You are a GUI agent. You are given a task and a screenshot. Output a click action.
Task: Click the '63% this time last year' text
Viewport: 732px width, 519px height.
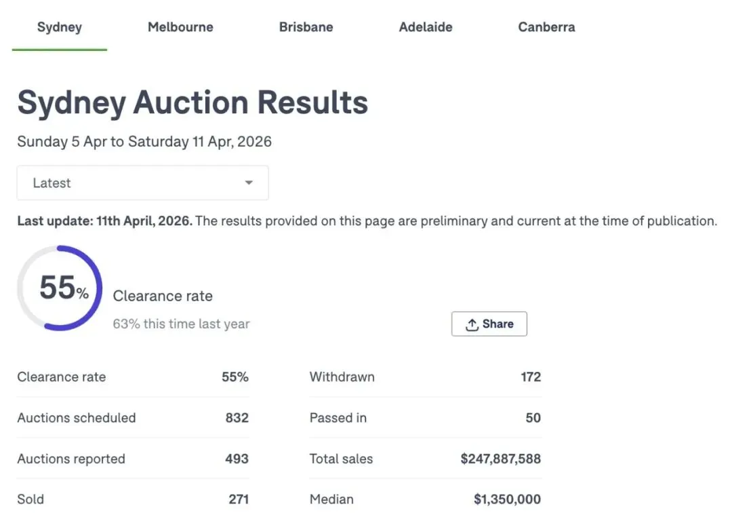click(x=181, y=324)
